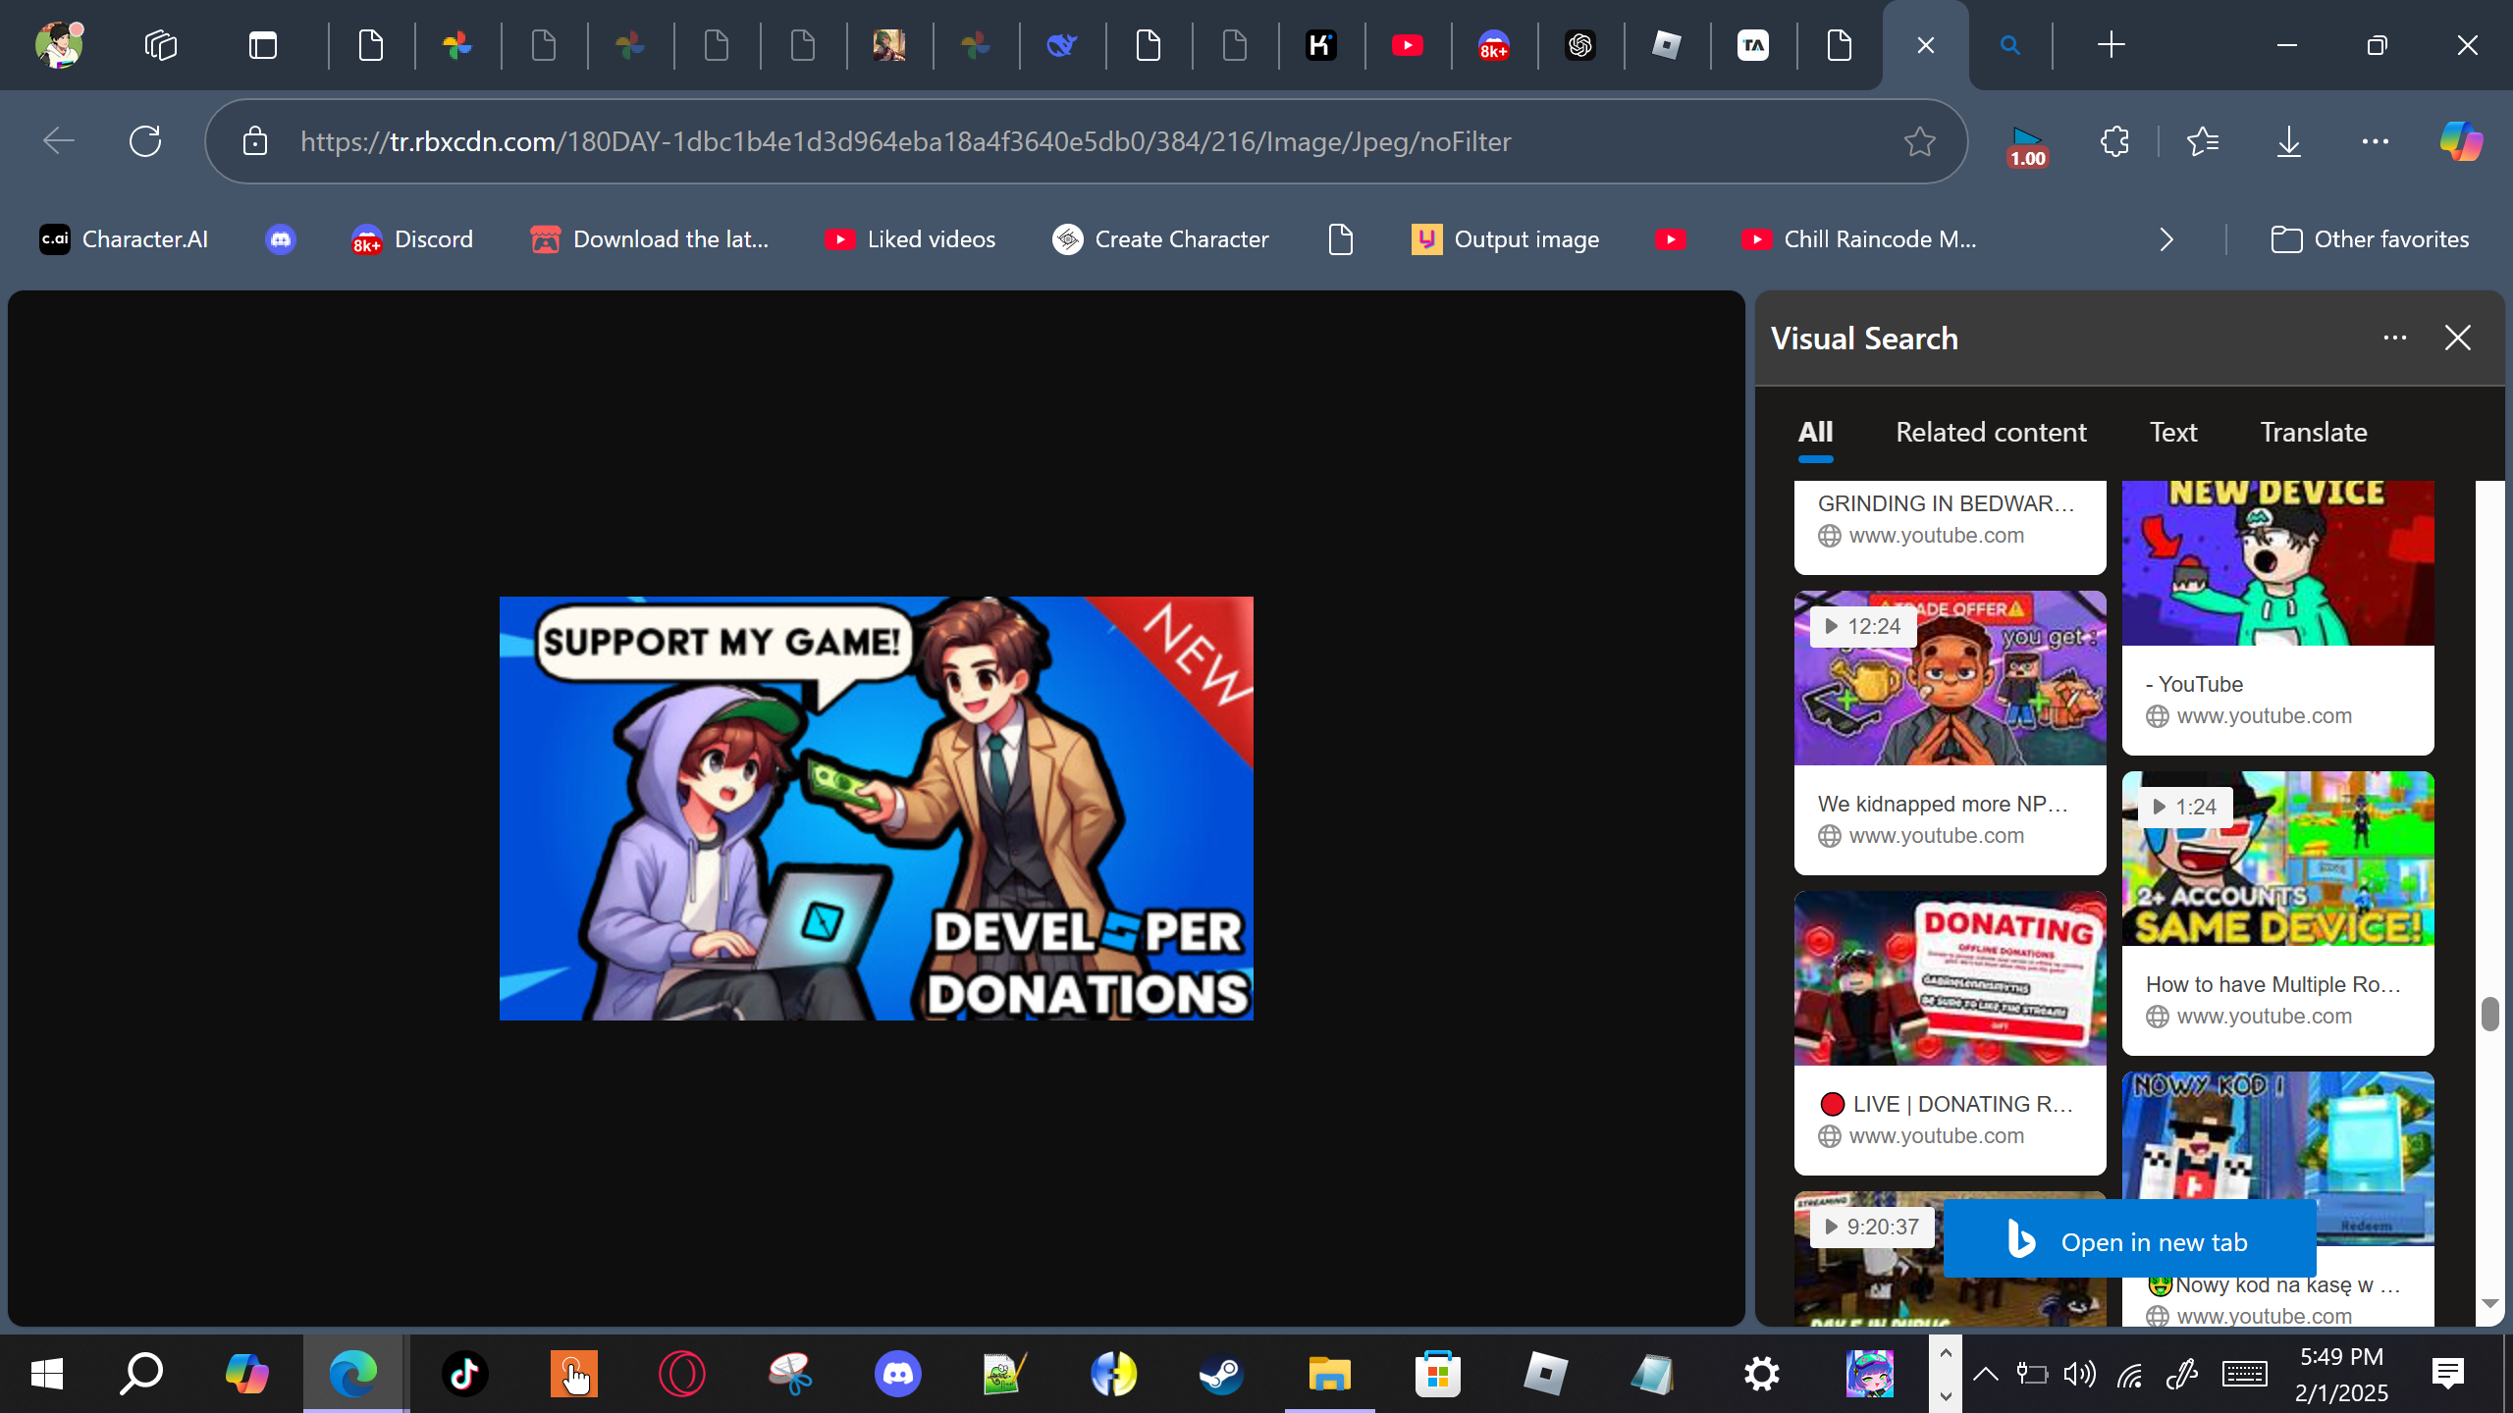Image resolution: width=2513 pixels, height=1413 pixels.
Task: Click the view site information lock icon
Action: coord(255,141)
